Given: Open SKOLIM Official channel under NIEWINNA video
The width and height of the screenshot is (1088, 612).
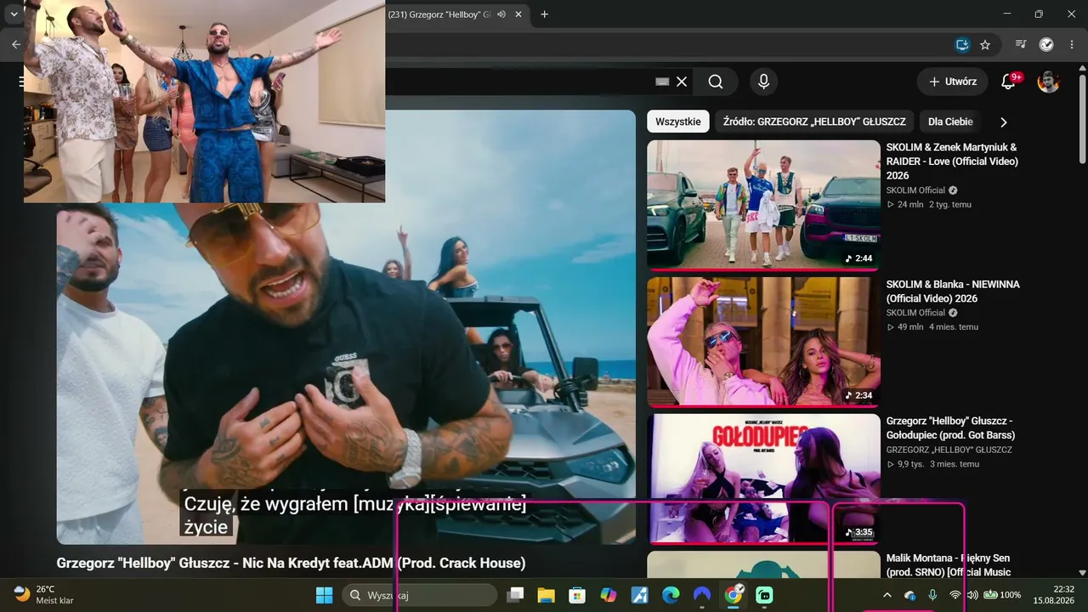Looking at the screenshot, I should click(915, 313).
